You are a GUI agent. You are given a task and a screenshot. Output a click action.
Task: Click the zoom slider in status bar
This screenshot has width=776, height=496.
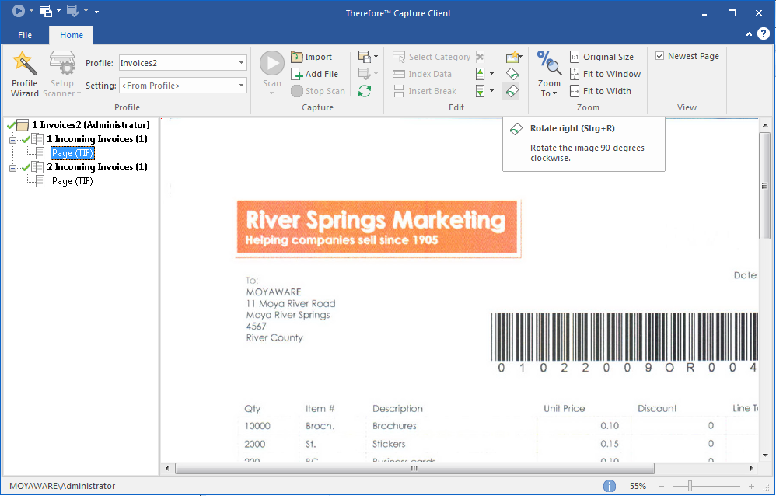point(690,486)
